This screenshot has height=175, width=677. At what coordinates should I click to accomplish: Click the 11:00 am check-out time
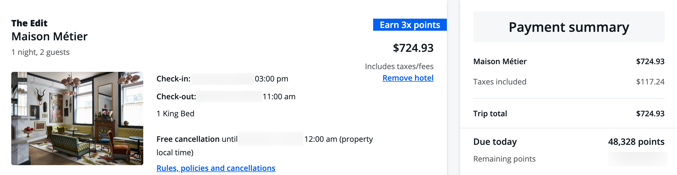click(279, 97)
